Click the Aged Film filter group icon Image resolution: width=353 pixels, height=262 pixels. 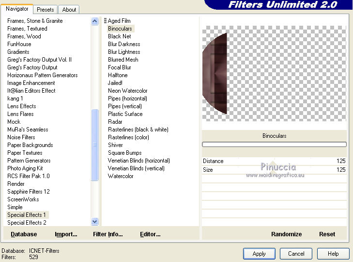pos(105,21)
